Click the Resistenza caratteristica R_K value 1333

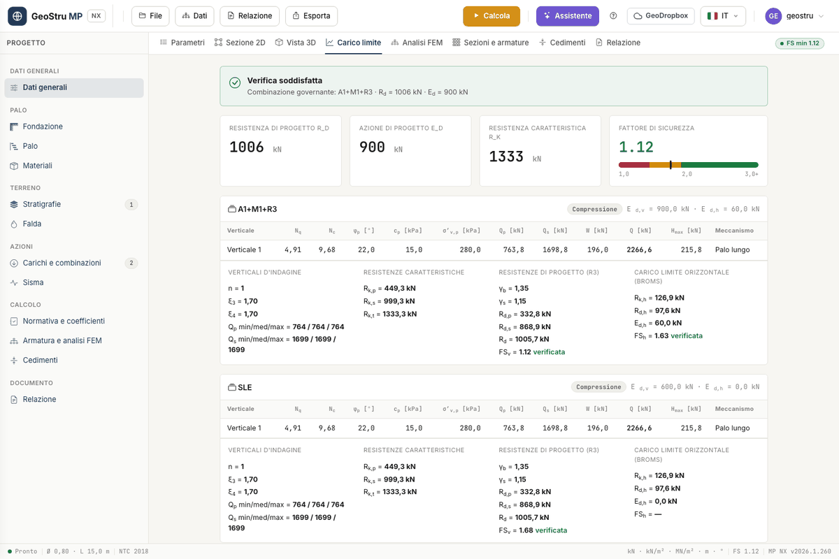point(506,157)
